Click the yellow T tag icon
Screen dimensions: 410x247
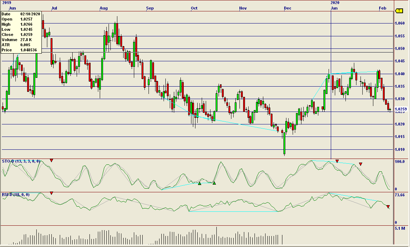(399, 11)
